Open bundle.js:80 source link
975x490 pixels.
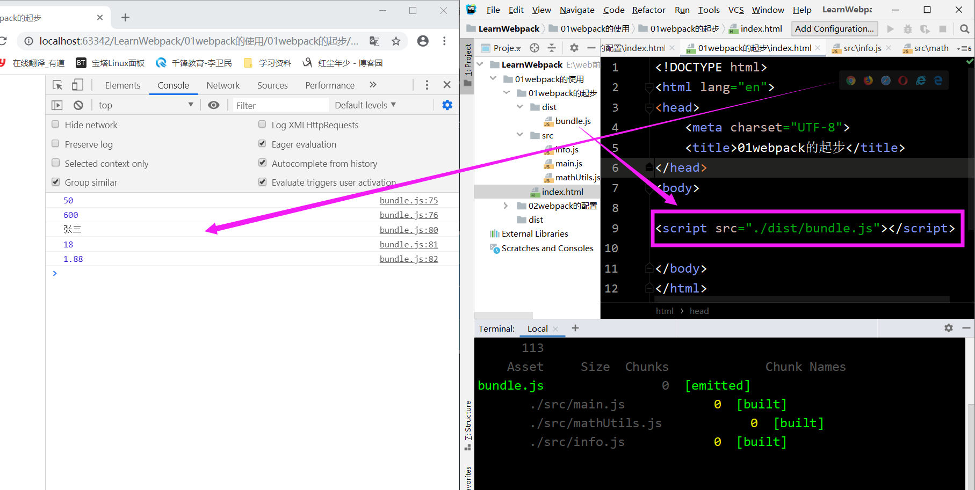click(409, 230)
